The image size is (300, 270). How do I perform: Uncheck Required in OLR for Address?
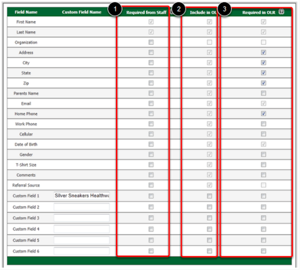click(x=263, y=52)
